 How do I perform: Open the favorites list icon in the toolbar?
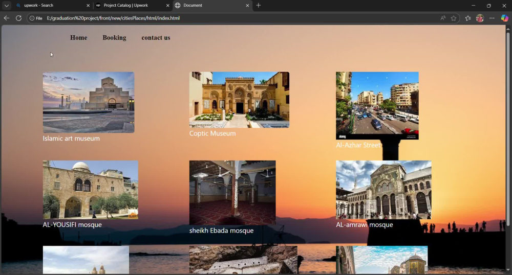point(468,18)
